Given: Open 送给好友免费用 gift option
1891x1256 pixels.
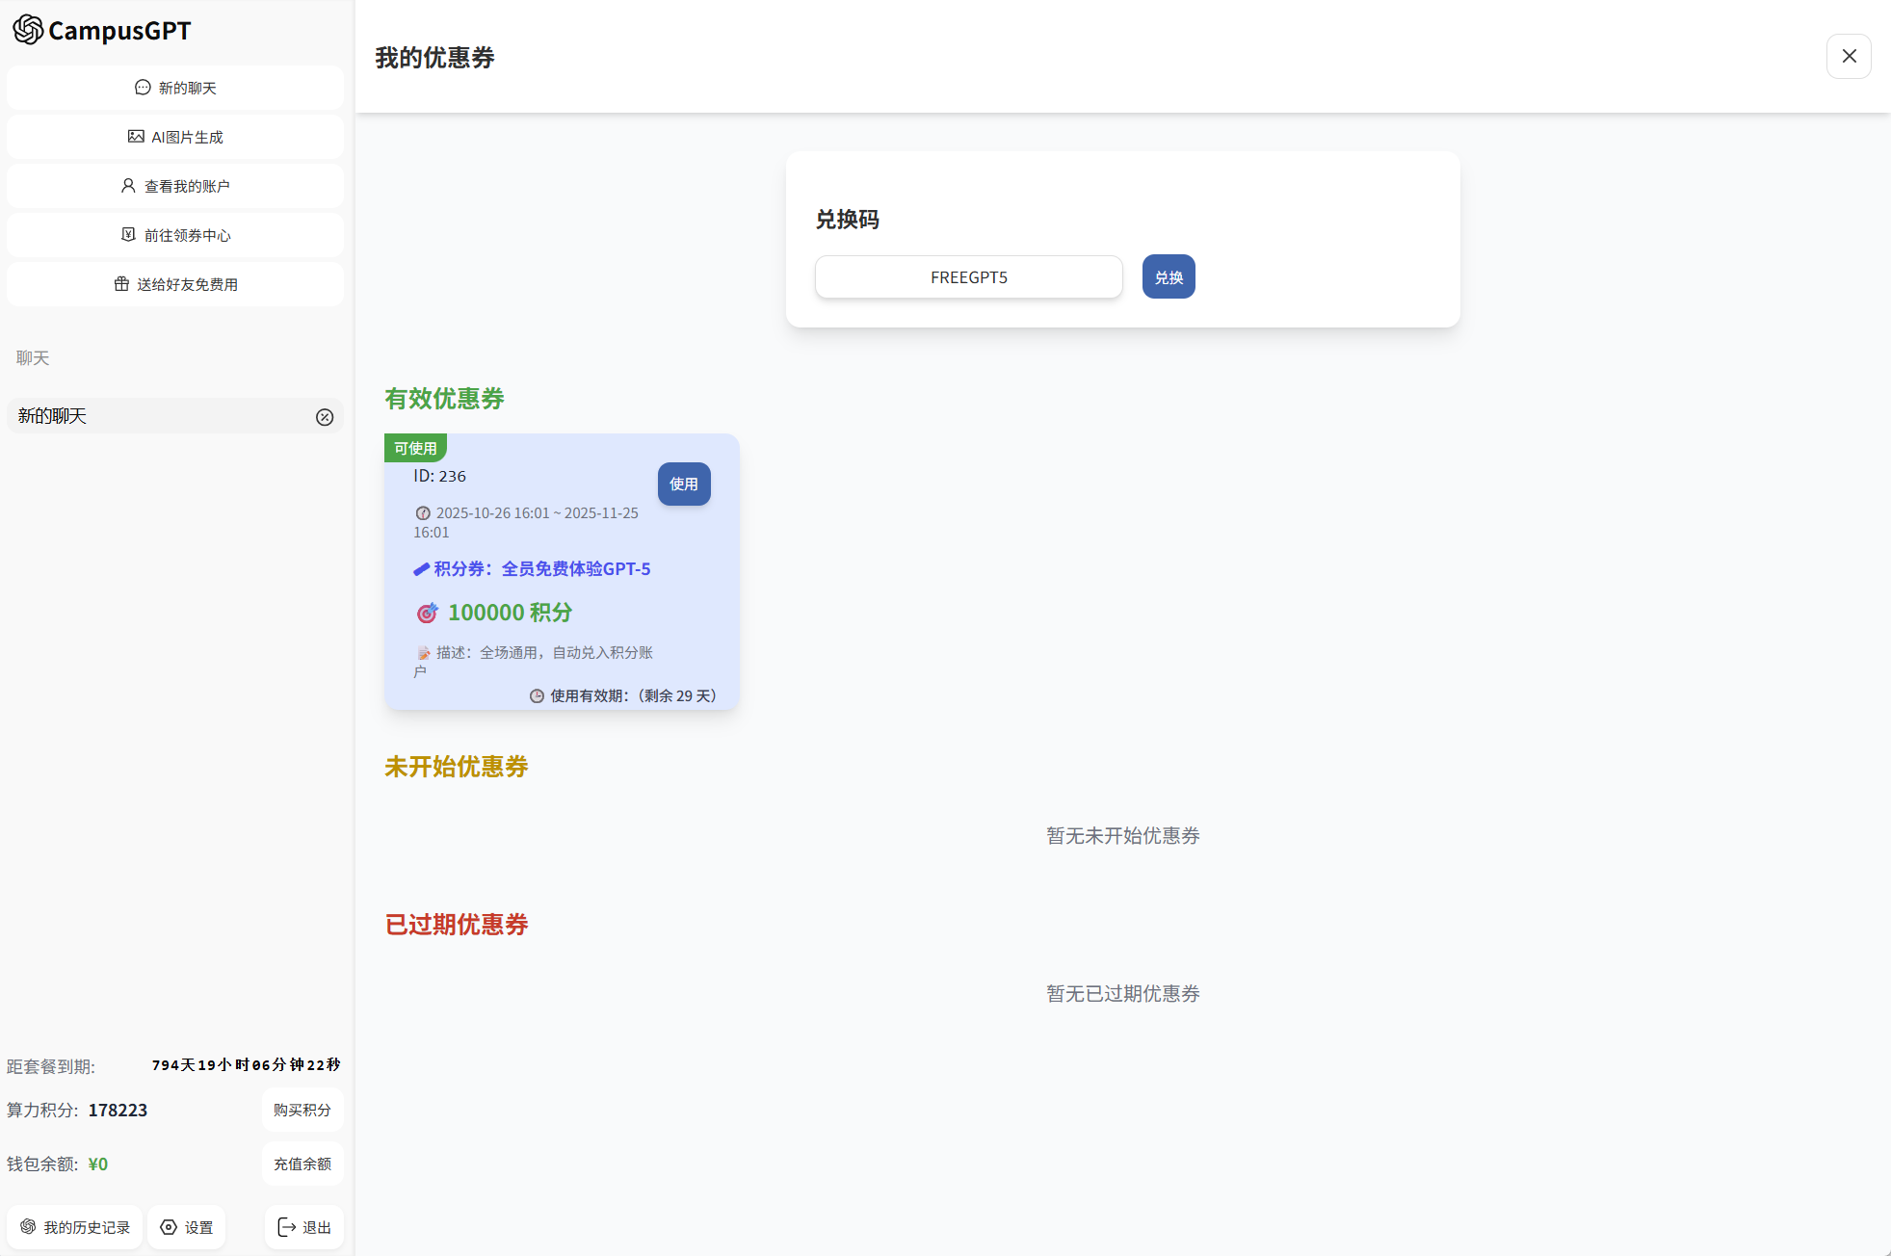Looking at the screenshot, I should point(175,284).
